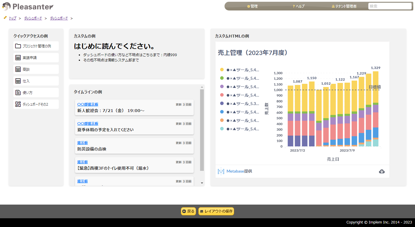Screen dimensions: 415x227
Task: Click the table icon beside 稟議申請
Action: pyautogui.click(x=18, y=58)
